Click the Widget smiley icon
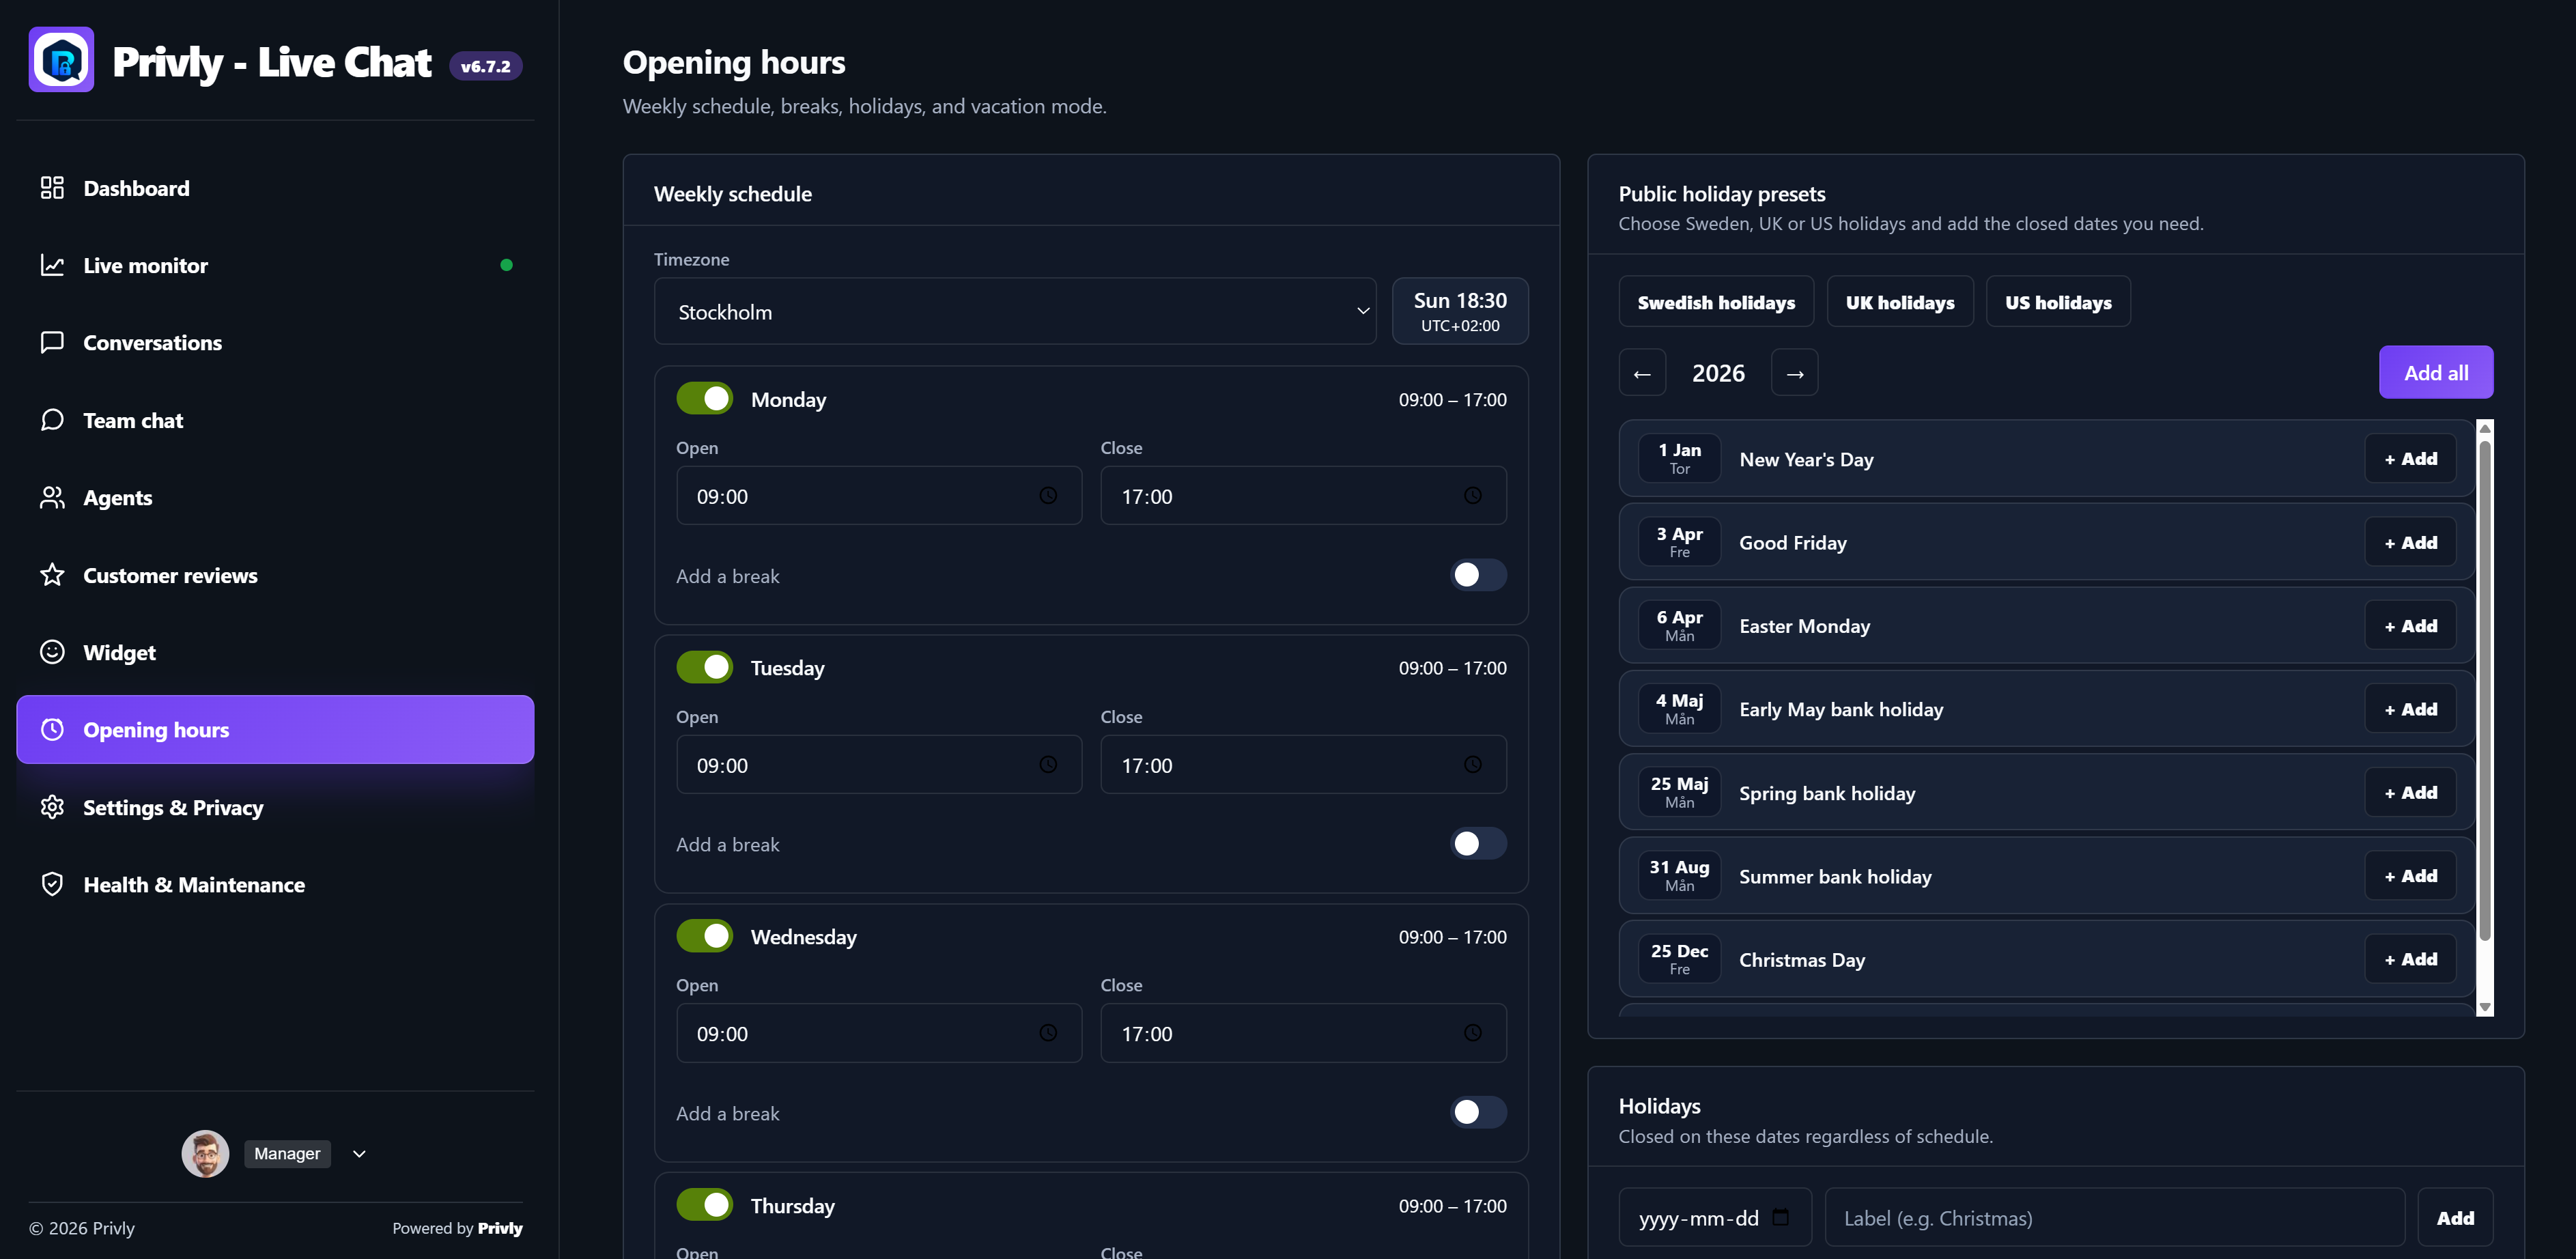 pyautogui.click(x=52, y=652)
